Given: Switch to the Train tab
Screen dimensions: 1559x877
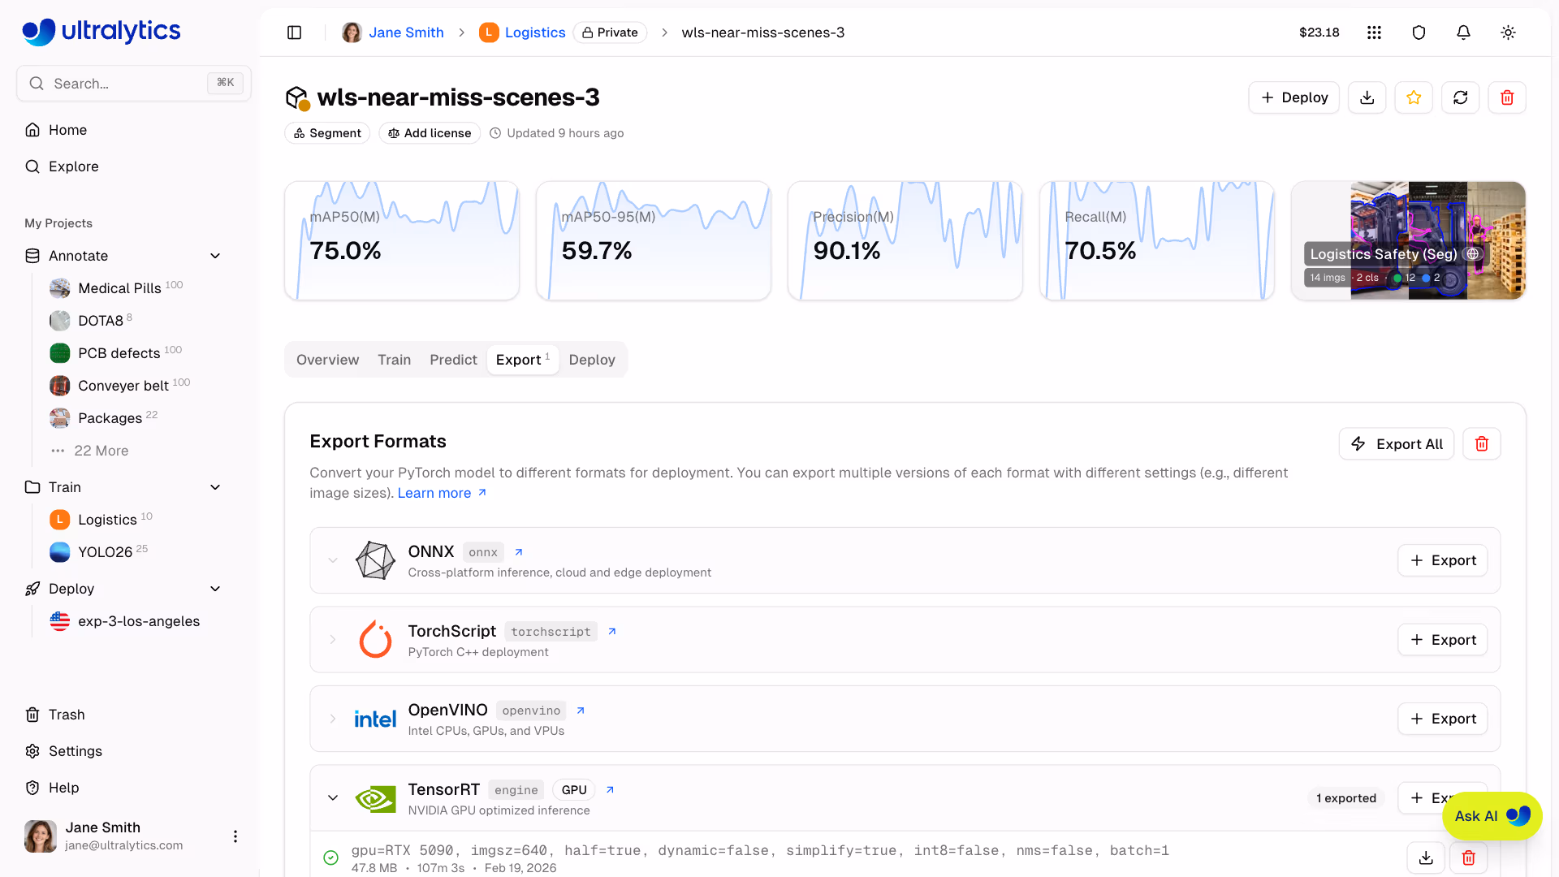Looking at the screenshot, I should click(394, 360).
